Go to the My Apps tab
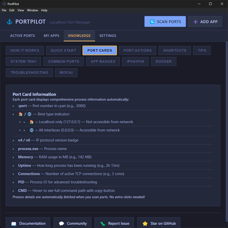This screenshot has height=228, width=228. 51,36
